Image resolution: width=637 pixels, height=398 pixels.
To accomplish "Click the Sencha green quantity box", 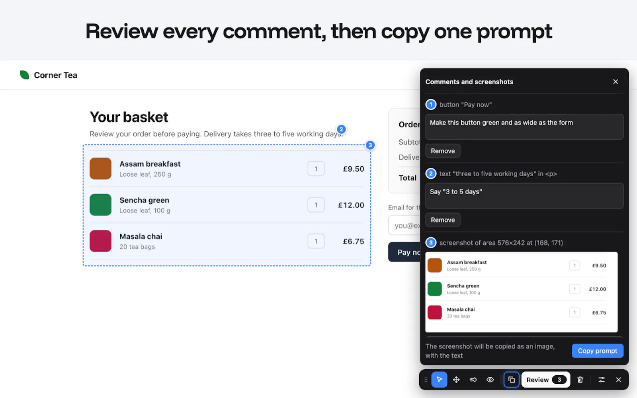I will point(316,205).
